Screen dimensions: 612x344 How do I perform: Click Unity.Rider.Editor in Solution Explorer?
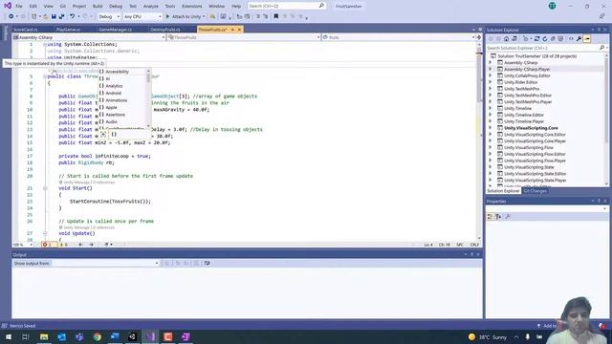(520, 82)
